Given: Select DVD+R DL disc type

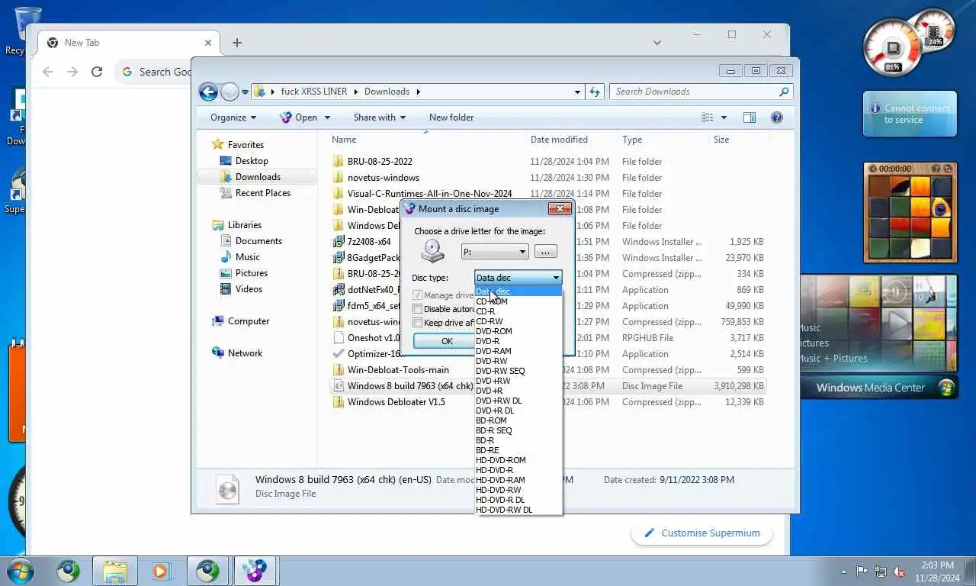Looking at the screenshot, I should pos(495,411).
